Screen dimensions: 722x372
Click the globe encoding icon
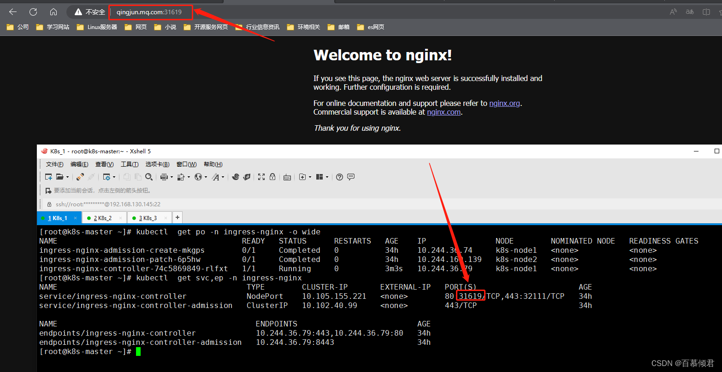pos(198,177)
